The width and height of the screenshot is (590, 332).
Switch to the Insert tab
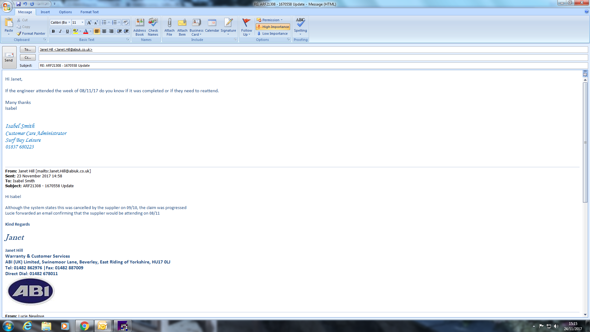coord(45,12)
